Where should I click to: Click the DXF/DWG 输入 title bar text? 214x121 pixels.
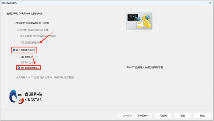(x=9, y=3)
